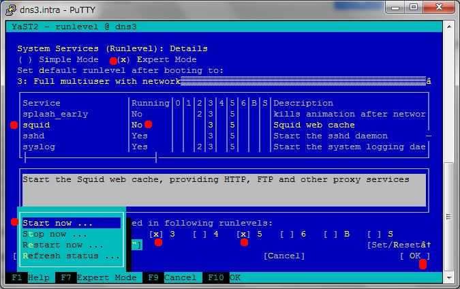Click the service description text box
This screenshot has height=289, width=460.
coord(224,190)
